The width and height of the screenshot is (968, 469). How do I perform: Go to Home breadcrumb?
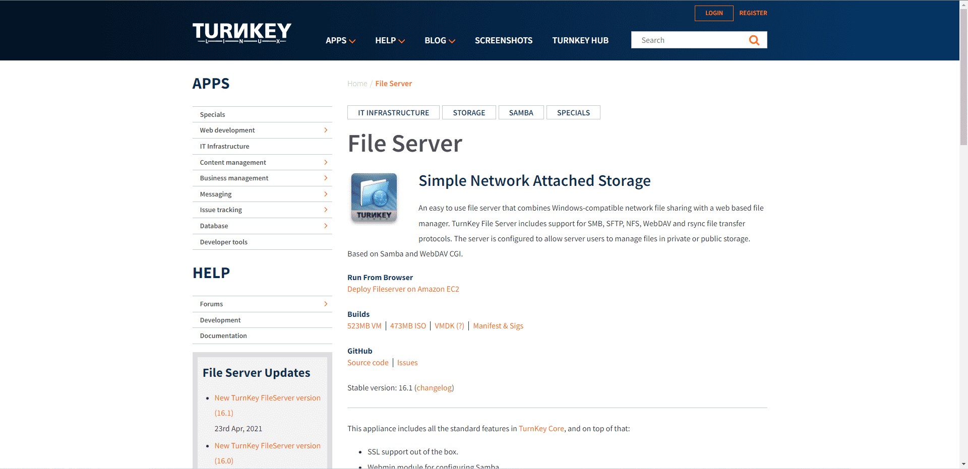pyautogui.click(x=357, y=84)
